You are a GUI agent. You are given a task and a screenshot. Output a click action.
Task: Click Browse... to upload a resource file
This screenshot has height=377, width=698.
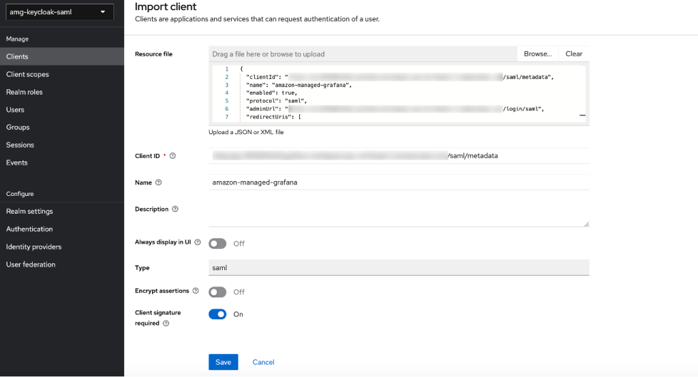tap(537, 54)
